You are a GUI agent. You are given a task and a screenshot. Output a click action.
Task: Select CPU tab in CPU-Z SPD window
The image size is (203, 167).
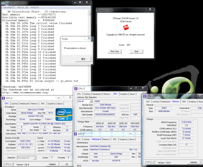[79, 94]
